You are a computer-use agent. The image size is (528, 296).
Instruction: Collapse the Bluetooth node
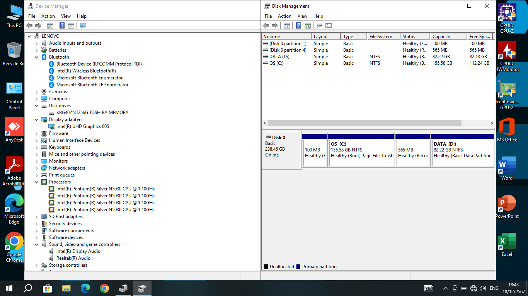click(x=37, y=57)
